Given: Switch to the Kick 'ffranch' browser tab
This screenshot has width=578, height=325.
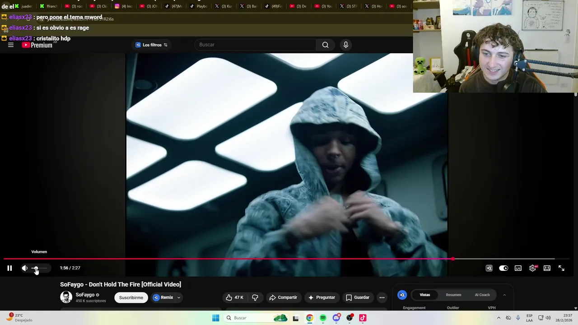Looking at the screenshot, I should (49, 6).
